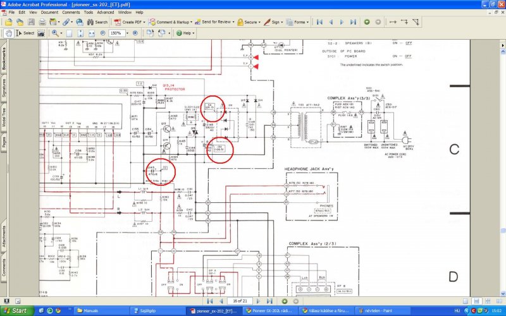This screenshot has width=506, height=316.
Task: Open the Pages side panel tab
Action: tap(4, 142)
